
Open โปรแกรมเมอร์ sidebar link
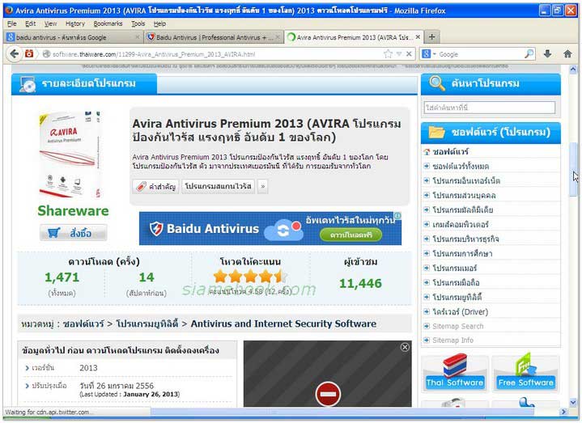click(454, 268)
